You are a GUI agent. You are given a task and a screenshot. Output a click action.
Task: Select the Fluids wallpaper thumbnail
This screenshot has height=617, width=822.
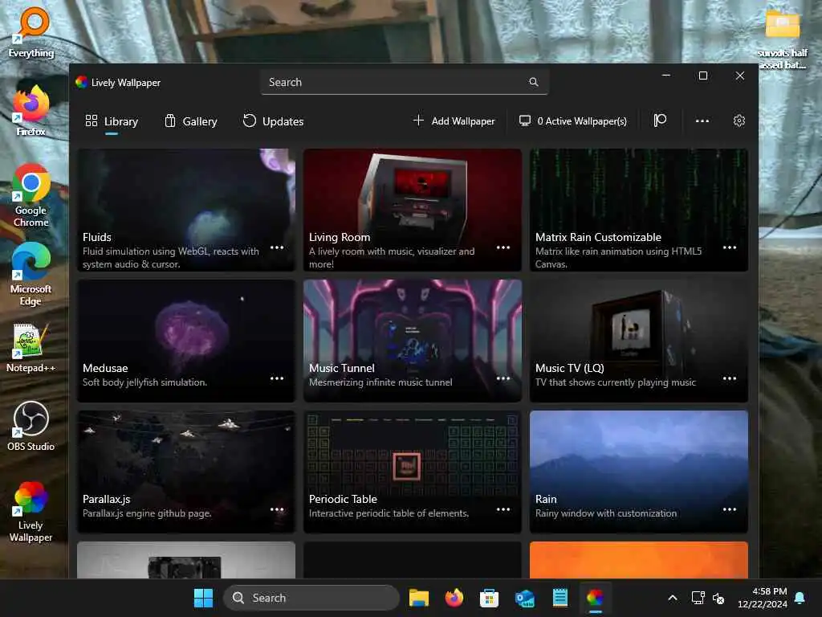click(186, 210)
